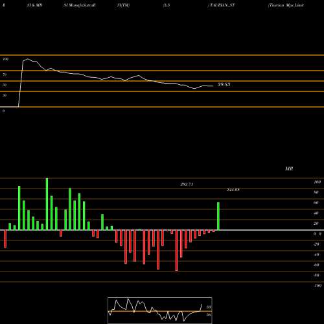
Task: Click the RSI line peak near 100
Action: (27, 59)
